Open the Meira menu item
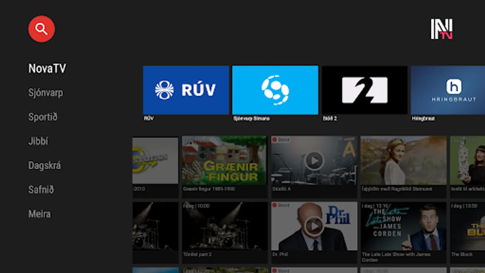485x273 pixels. [x=39, y=214]
